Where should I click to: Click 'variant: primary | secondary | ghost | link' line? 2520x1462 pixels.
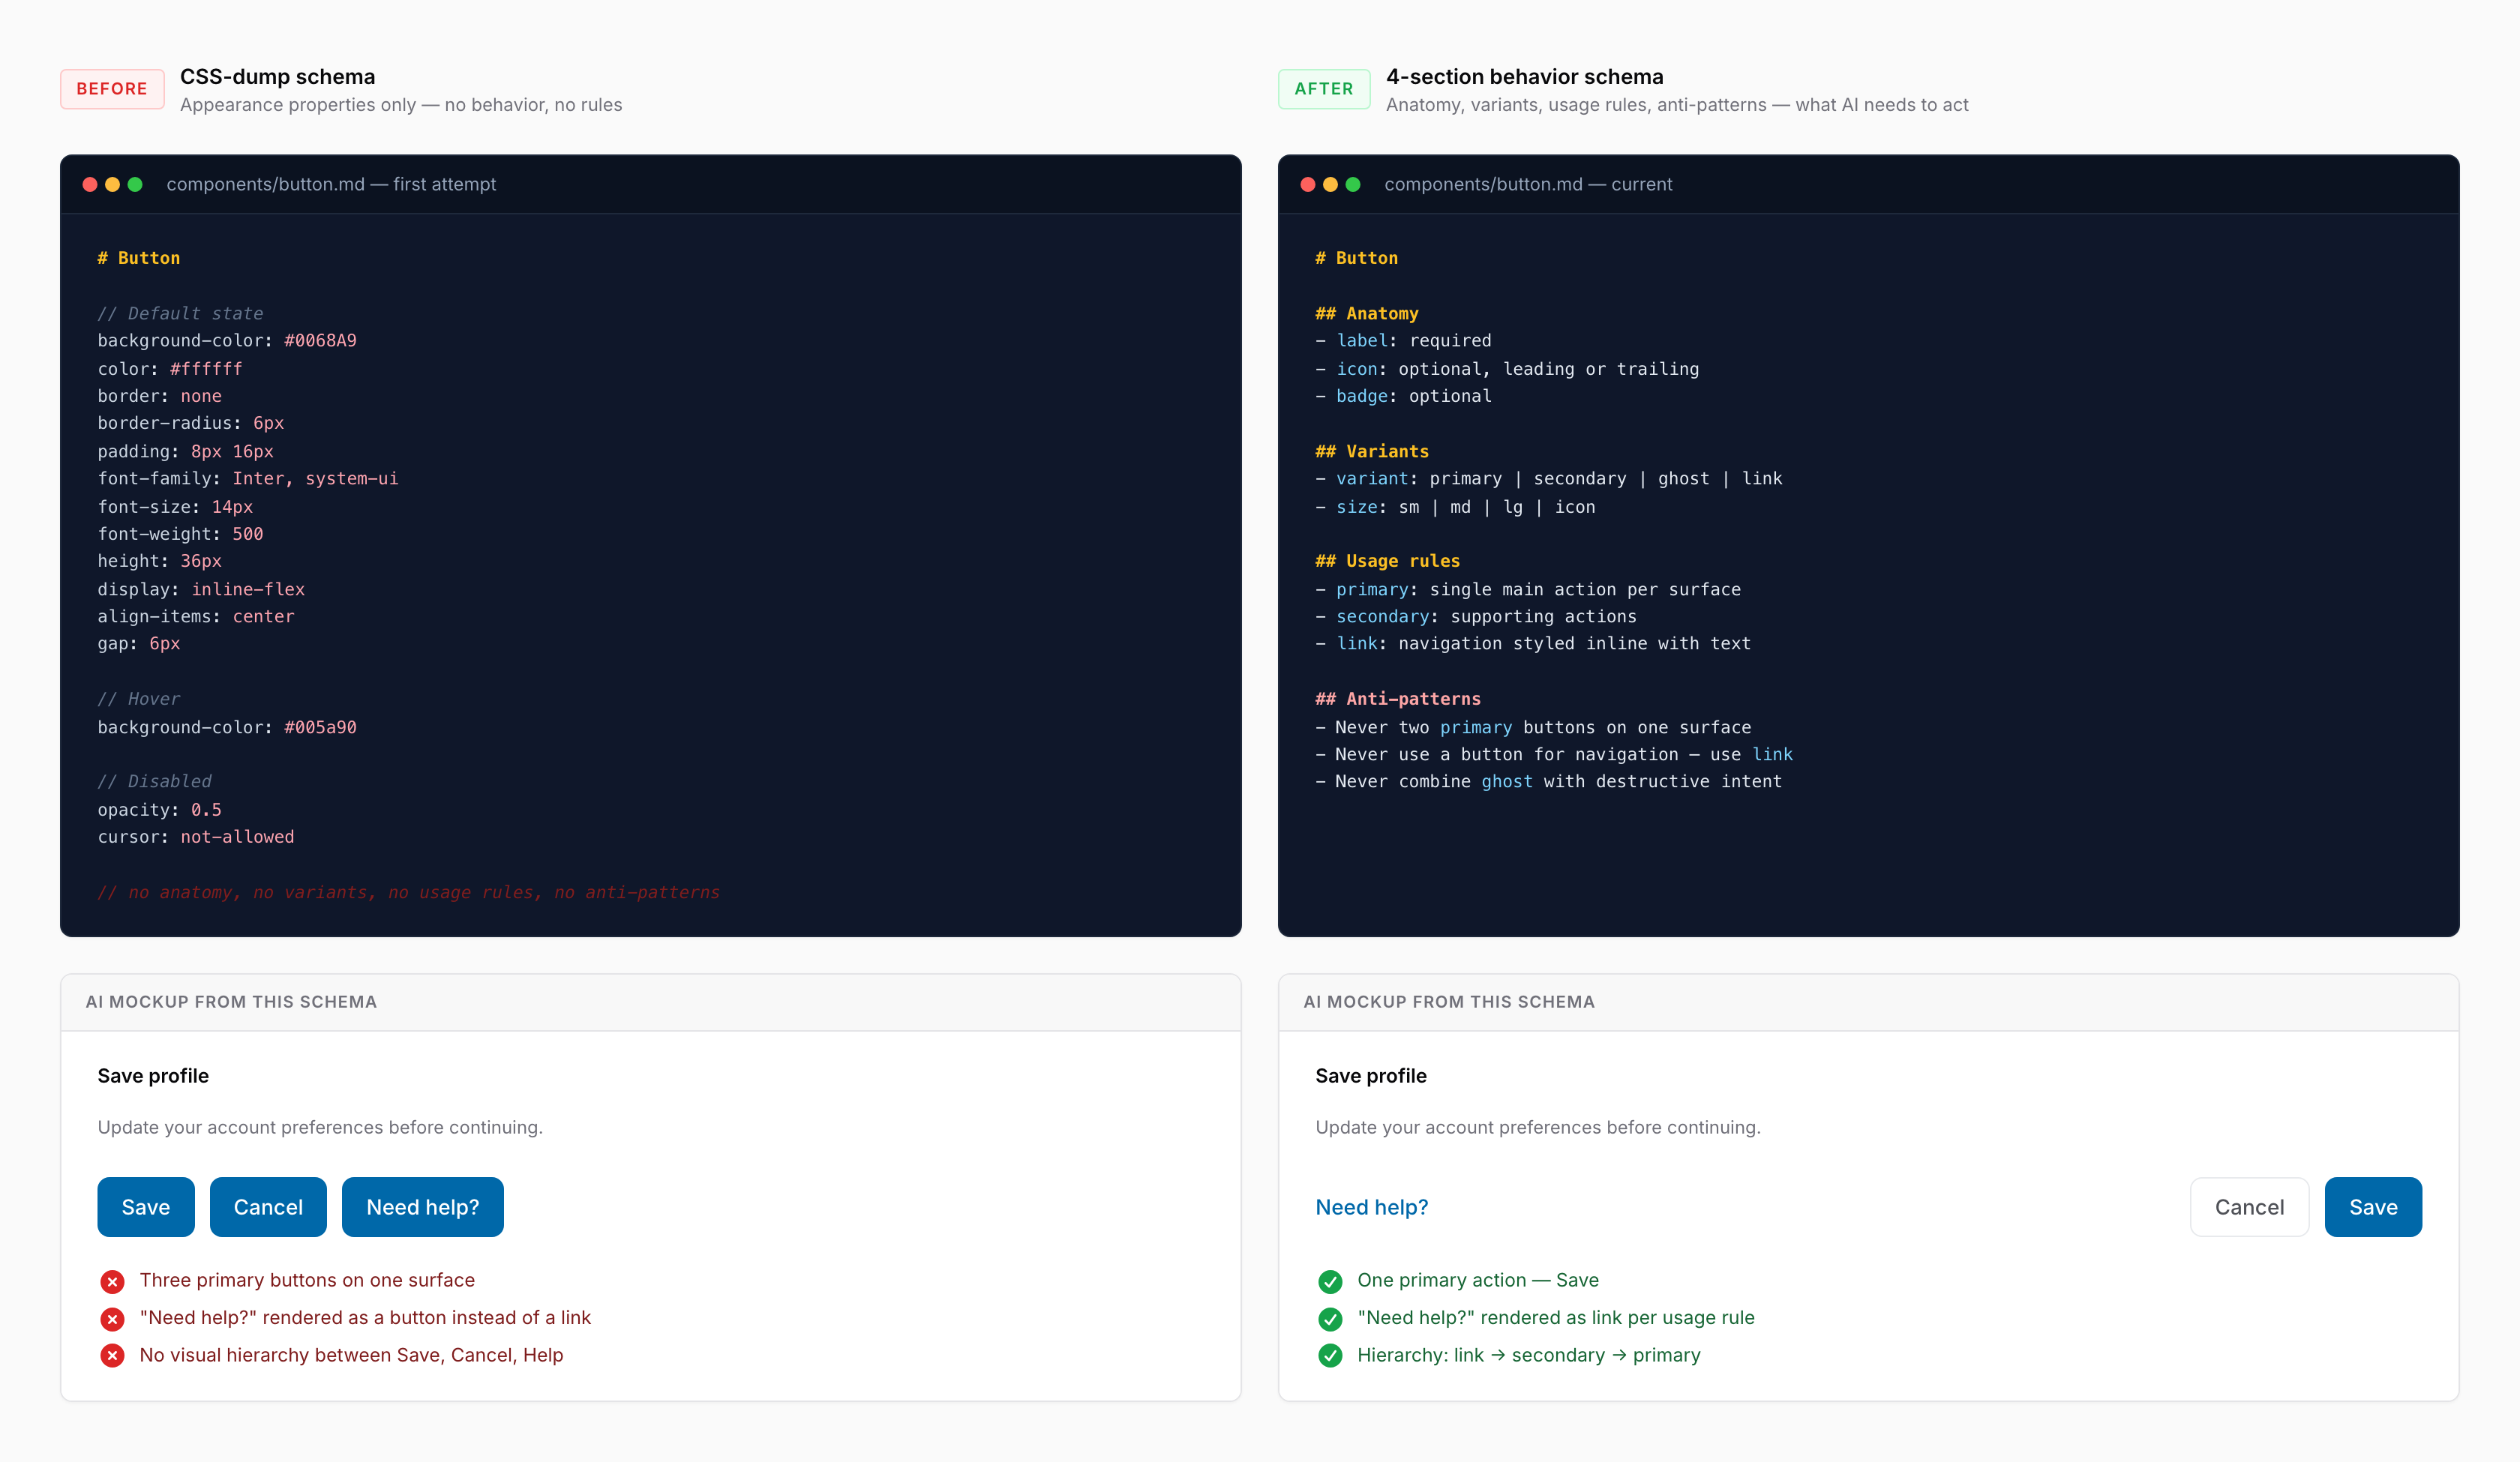(1549, 479)
